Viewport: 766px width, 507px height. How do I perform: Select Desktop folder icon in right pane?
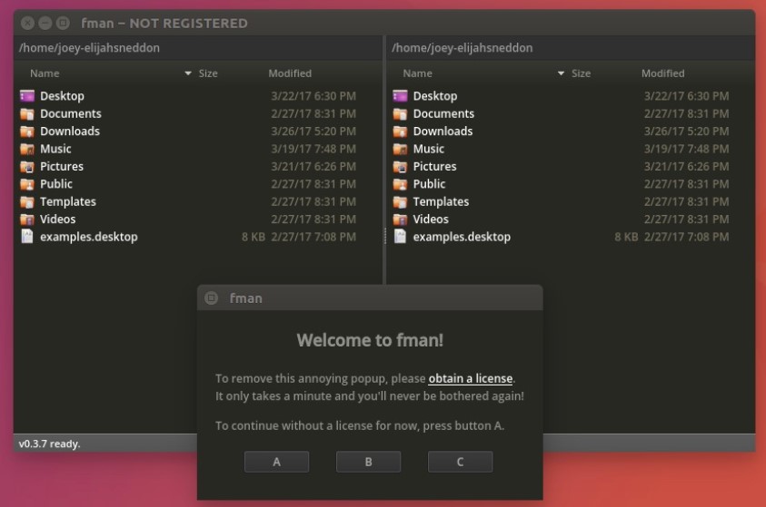(x=400, y=96)
